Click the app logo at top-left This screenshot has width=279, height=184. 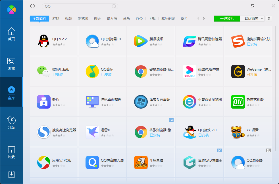(x=11, y=10)
